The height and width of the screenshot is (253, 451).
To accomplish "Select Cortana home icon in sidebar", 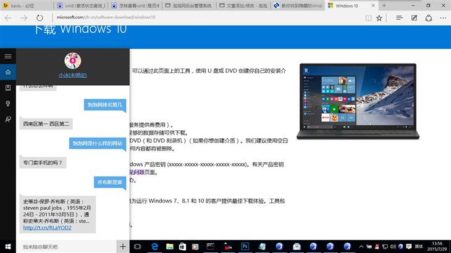I will [8, 72].
